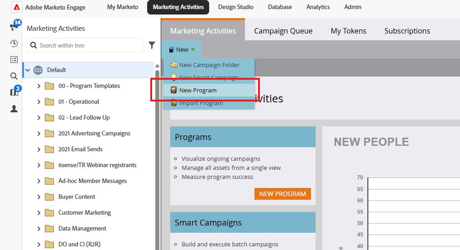Click the NEW PEOPLE chart title
This screenshot has width=460, height=250.
point(371,142)
